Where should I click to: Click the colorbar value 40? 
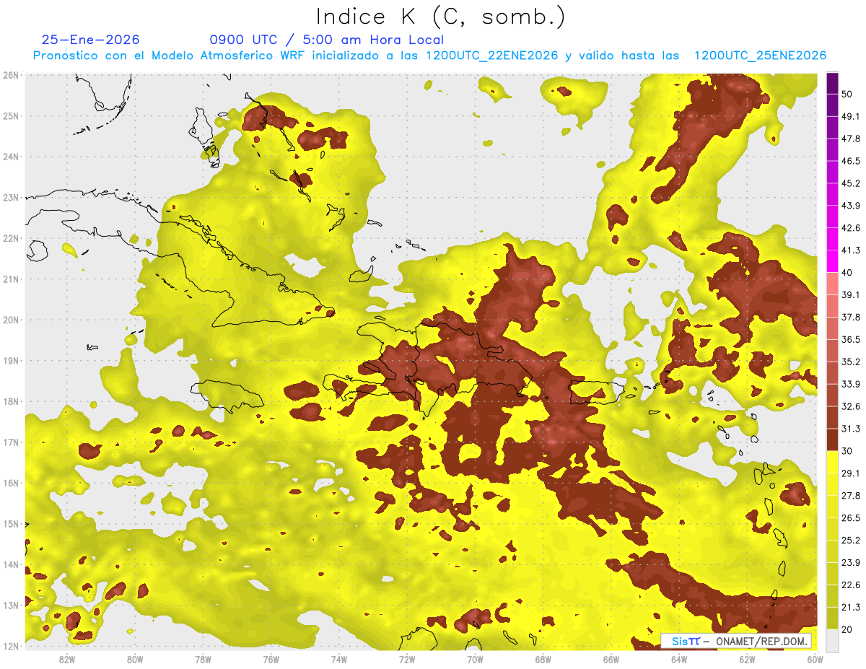(x=847, y=272)
